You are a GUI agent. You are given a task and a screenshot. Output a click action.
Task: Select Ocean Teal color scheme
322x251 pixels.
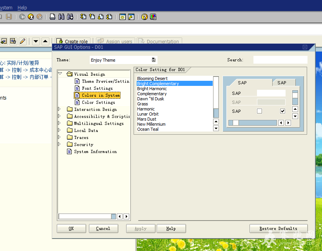point(175,129)
